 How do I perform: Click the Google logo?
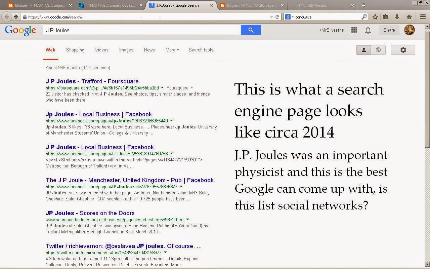(x=20, y=30)
